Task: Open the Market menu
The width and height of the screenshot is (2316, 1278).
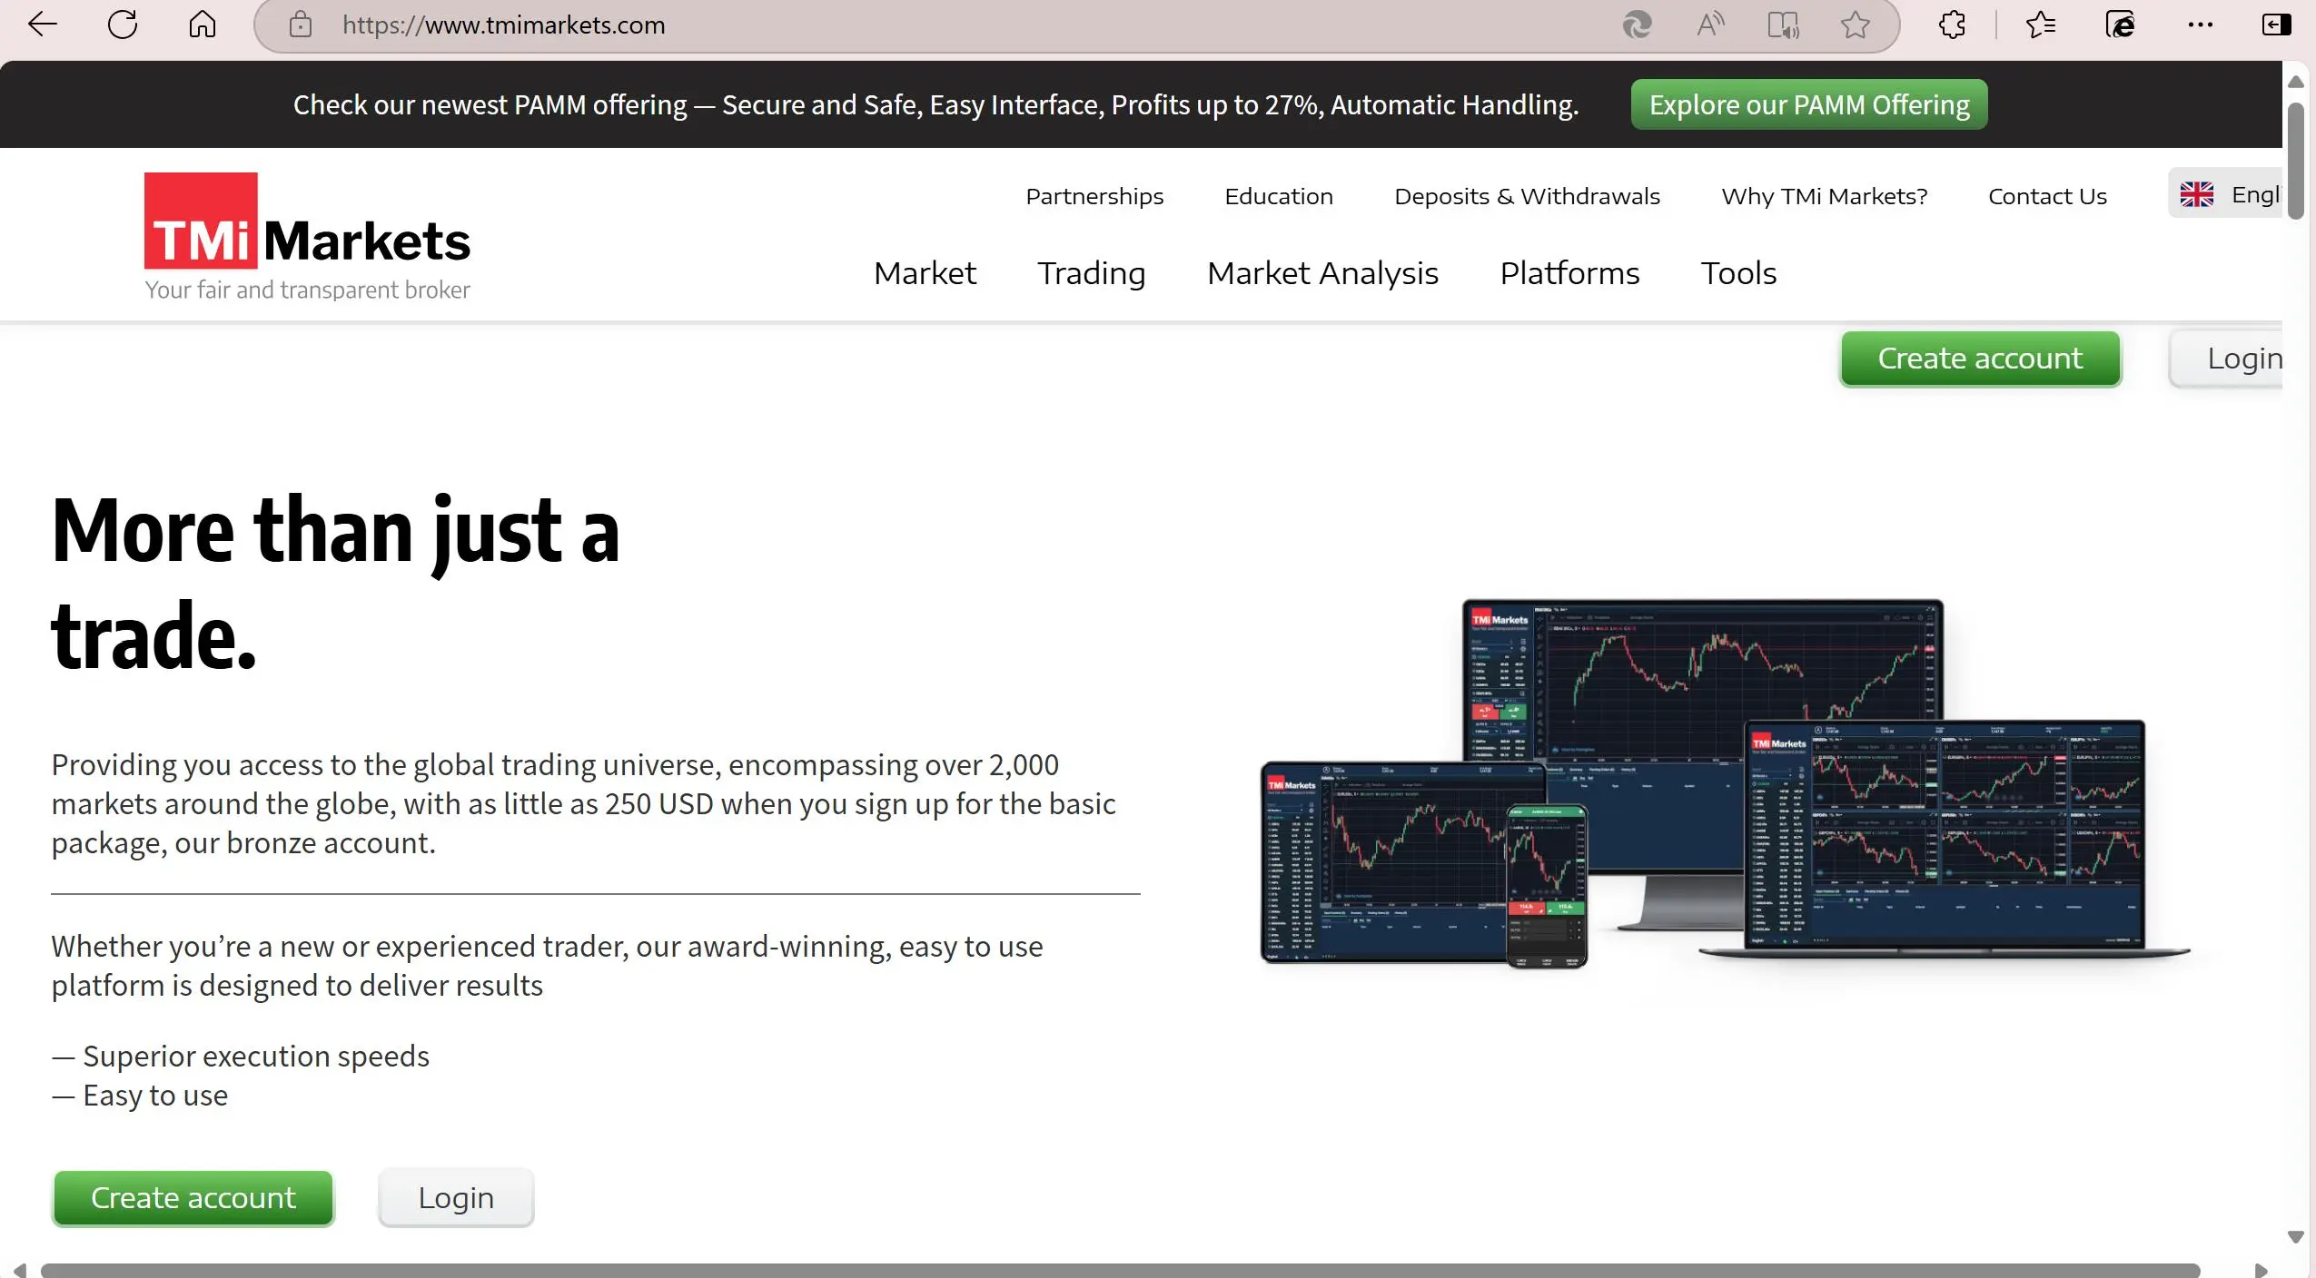Action: coord(925,273)
